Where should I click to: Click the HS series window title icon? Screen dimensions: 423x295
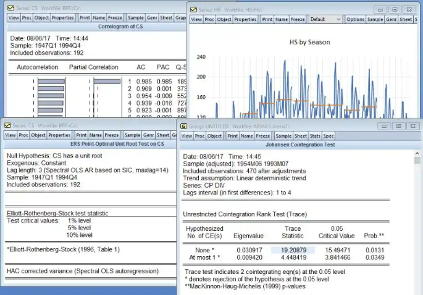(193, 10)
